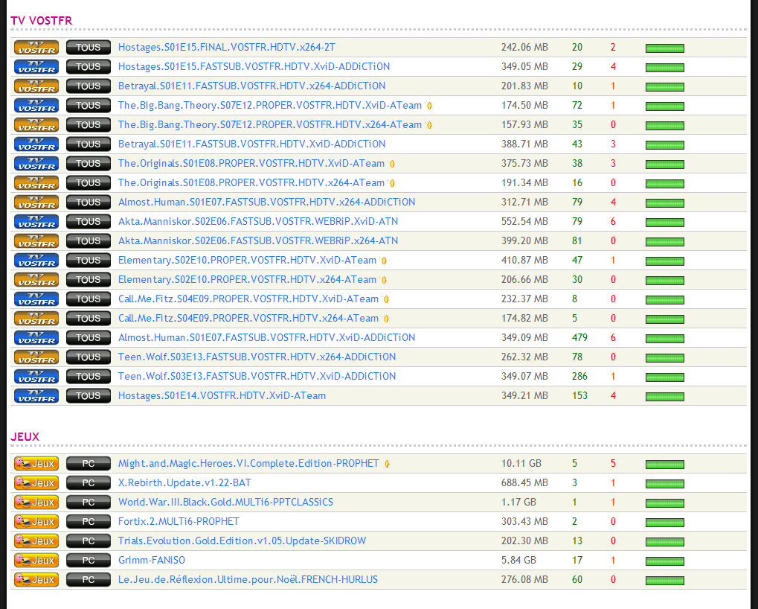758x609 pixels.
Task: Click VOSTFR badge for Akta.Manniskor XviD-ATN row
Action: (36, 222)
